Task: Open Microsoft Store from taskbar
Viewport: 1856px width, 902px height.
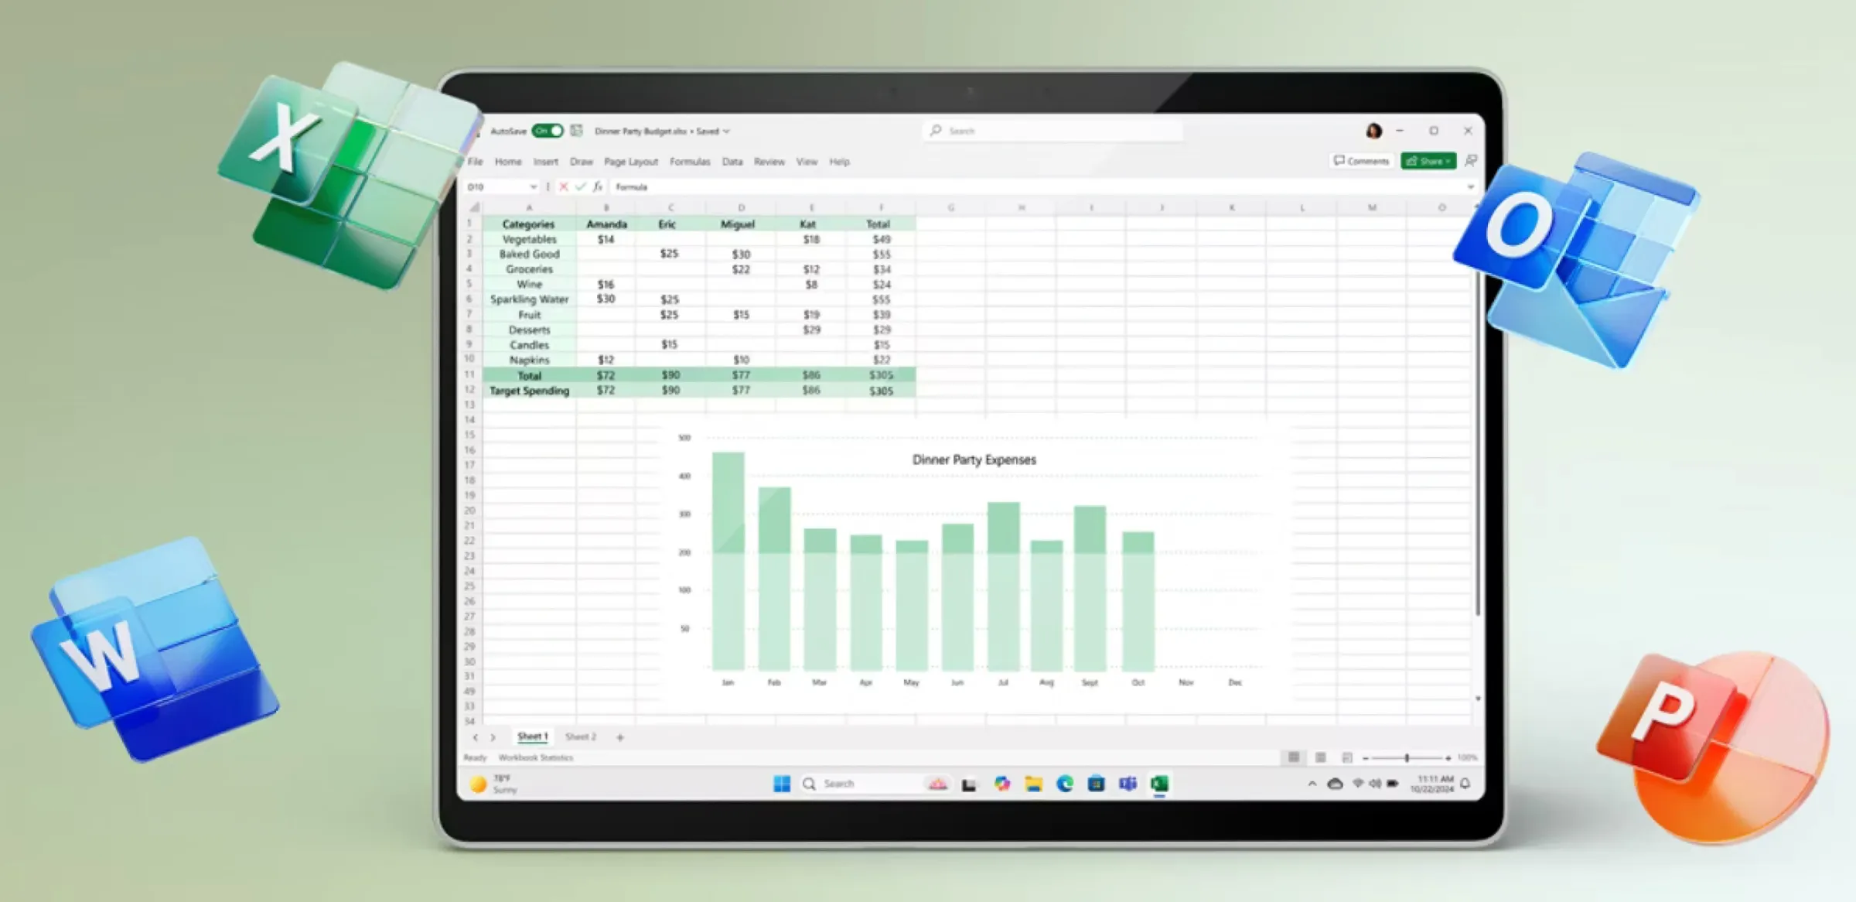Action: 1096,784
